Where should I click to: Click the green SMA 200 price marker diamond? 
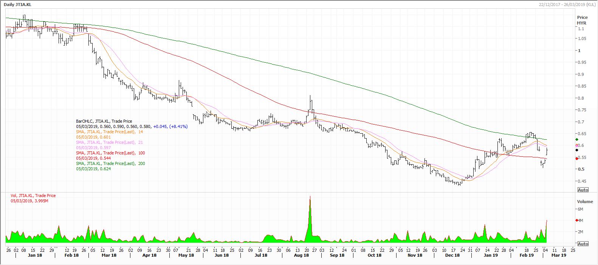[576, 140]
